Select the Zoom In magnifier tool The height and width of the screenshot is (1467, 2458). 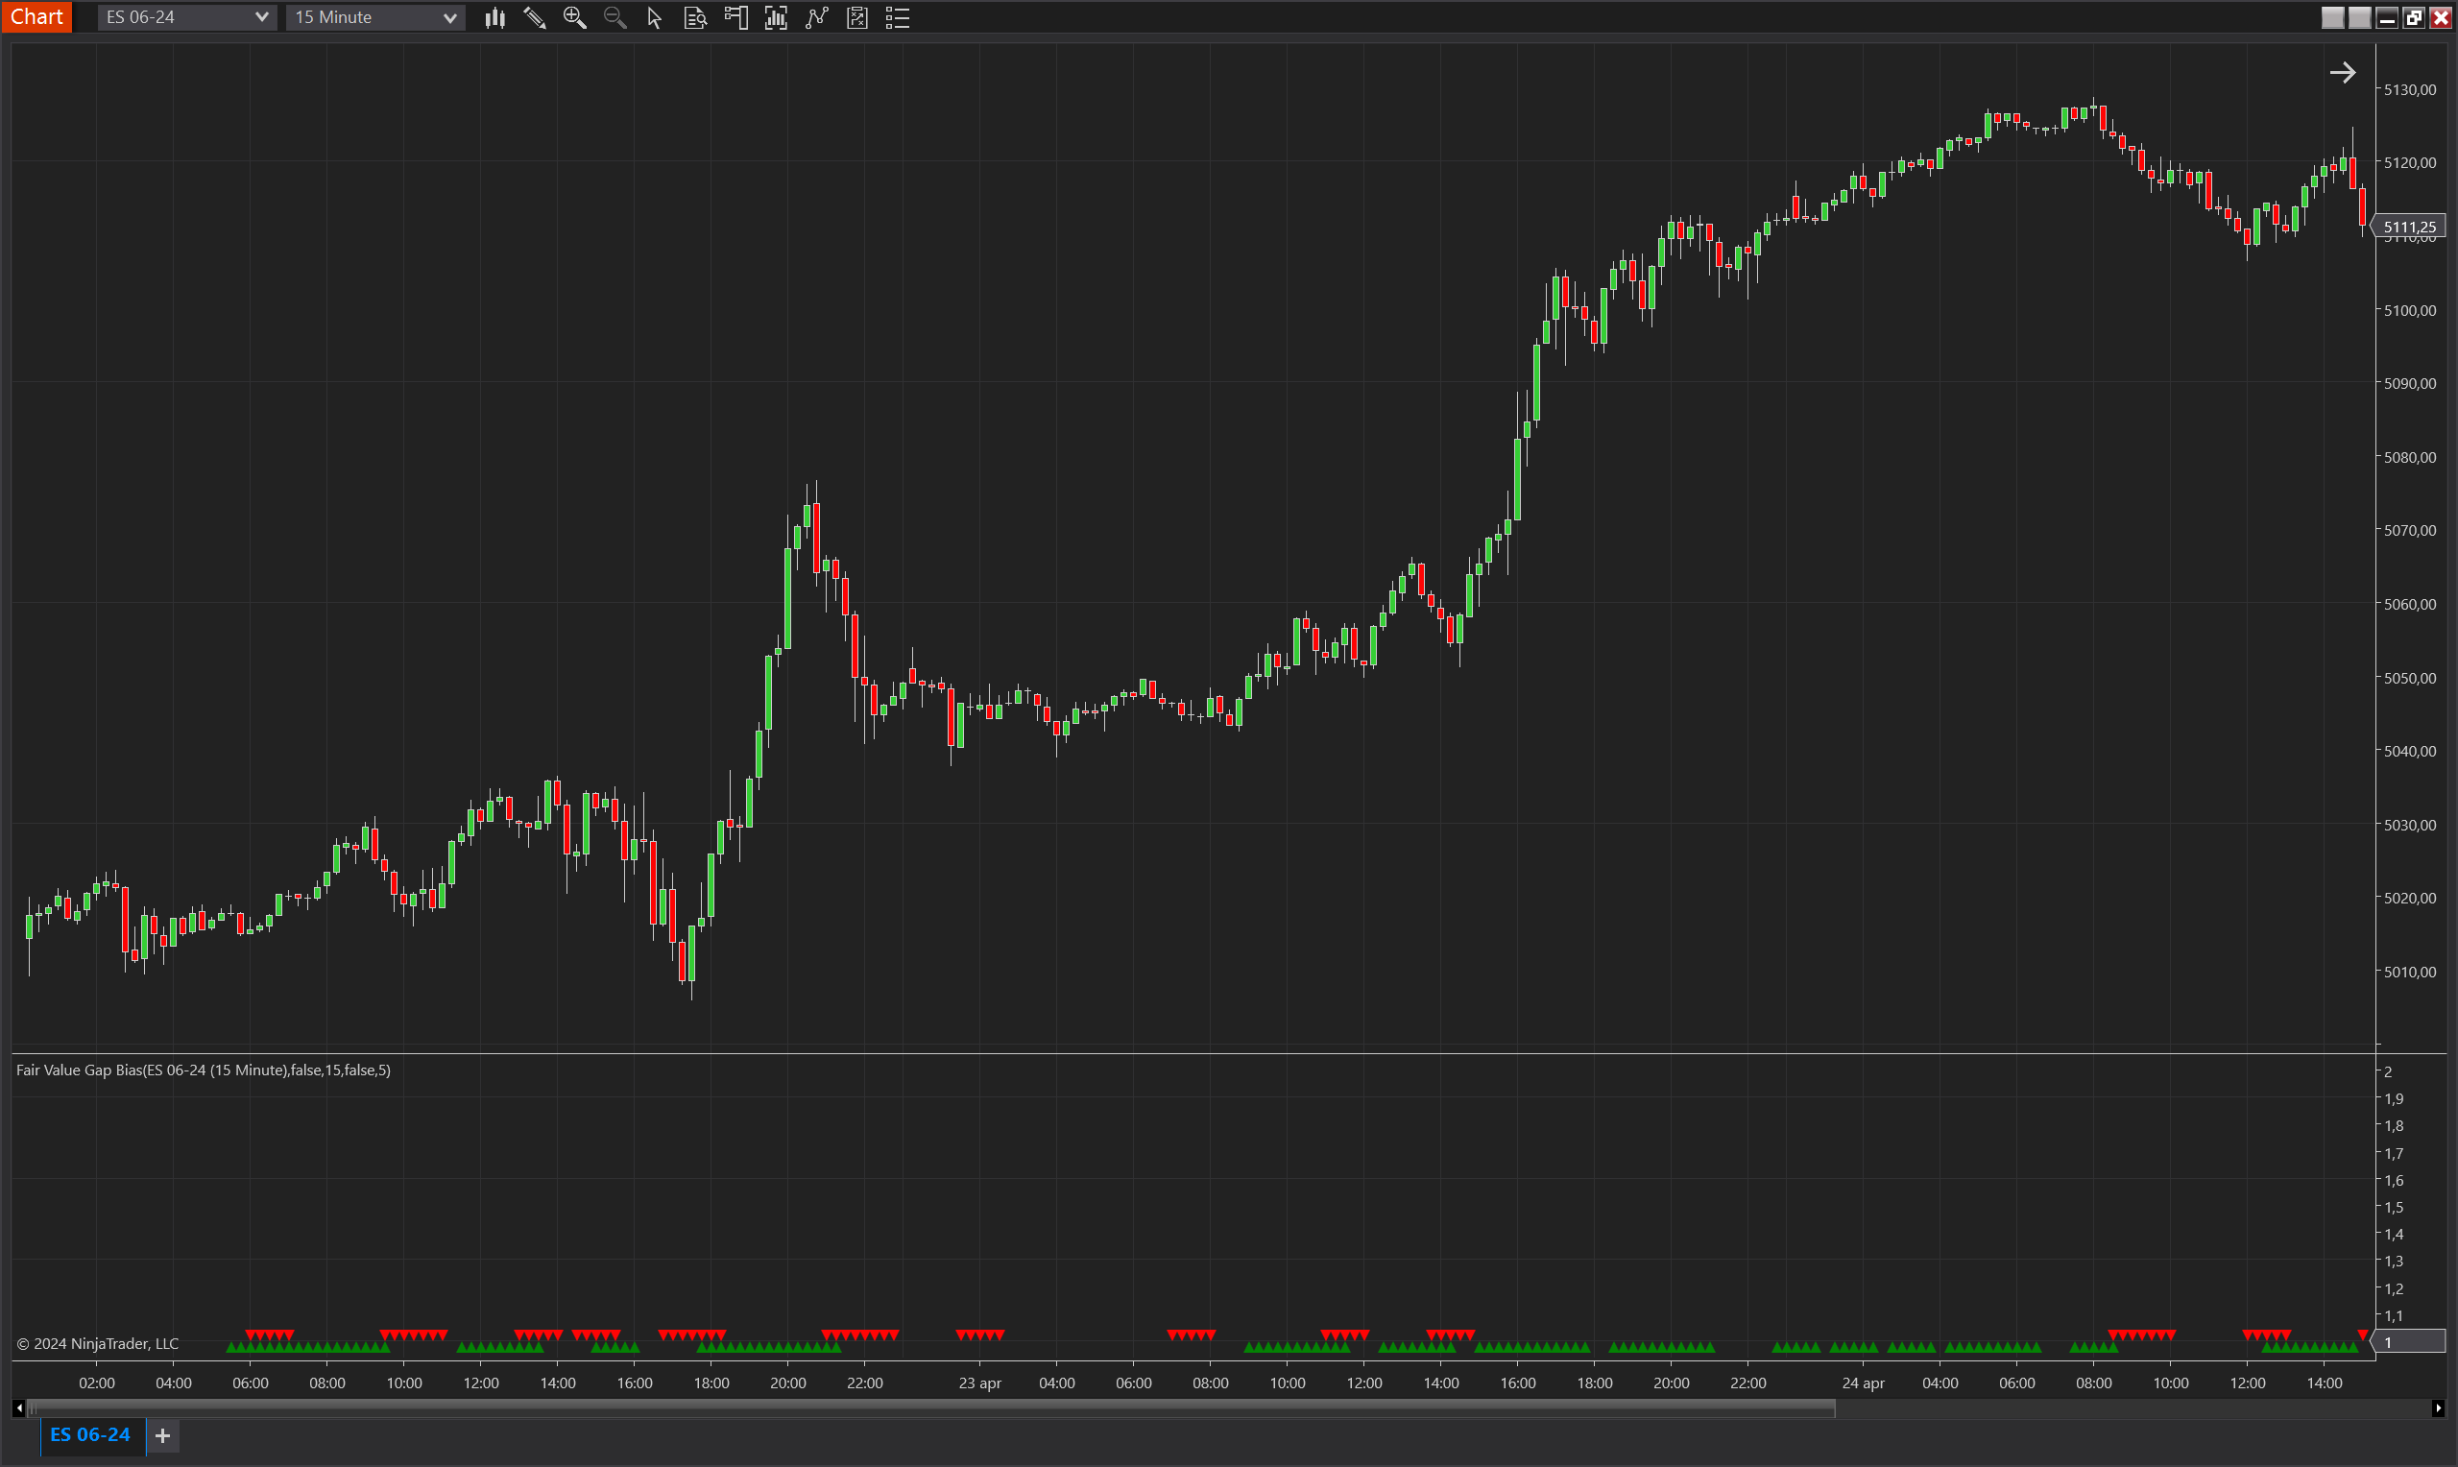pyautogui.click(x=574, y=18)
